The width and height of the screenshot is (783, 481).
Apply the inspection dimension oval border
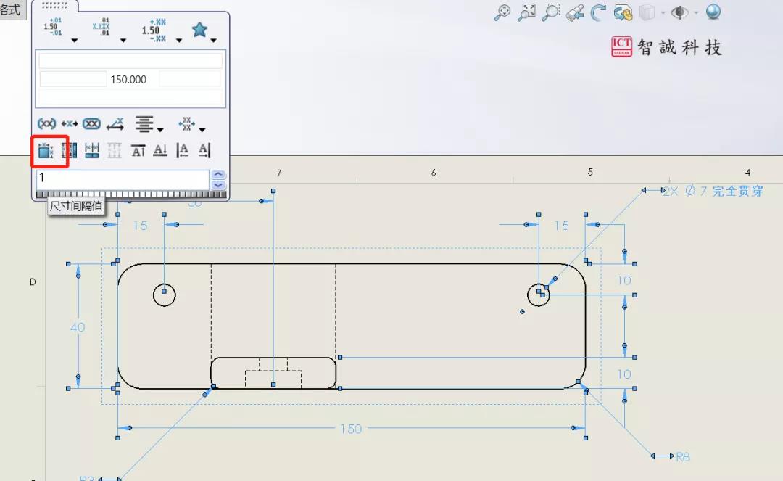(92, 123)
